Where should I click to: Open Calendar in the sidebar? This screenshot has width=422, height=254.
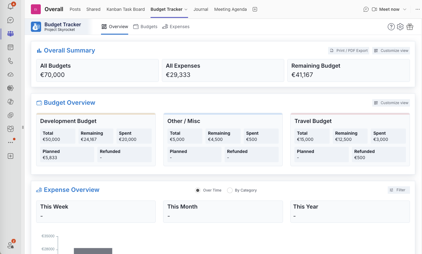point(11,47)
